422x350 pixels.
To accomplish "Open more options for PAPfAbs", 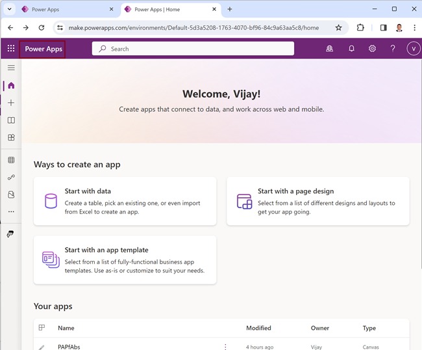I will pos(225,347).
